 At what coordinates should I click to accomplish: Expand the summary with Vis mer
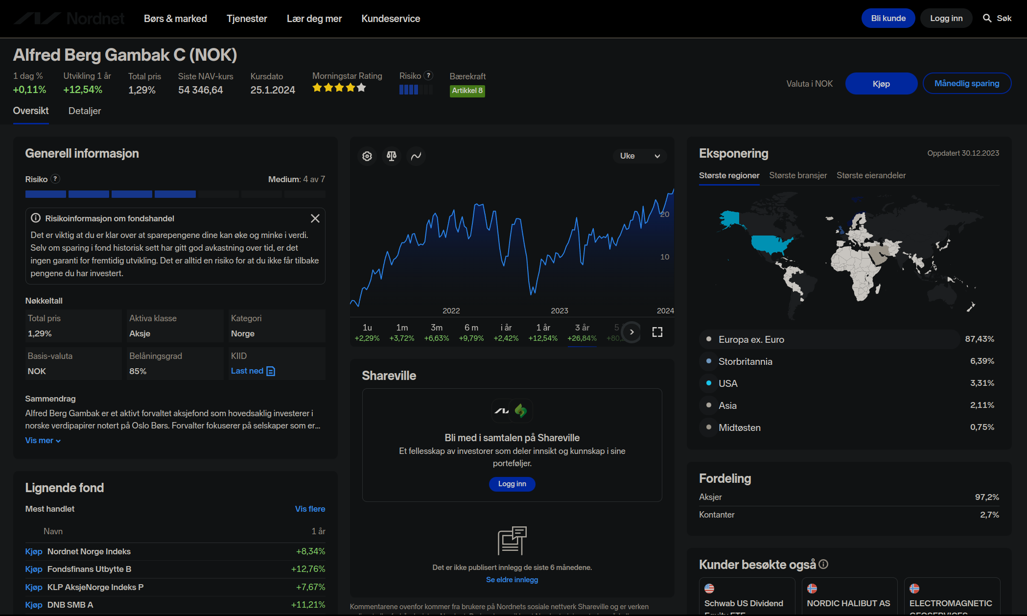[x=43, y=440]
